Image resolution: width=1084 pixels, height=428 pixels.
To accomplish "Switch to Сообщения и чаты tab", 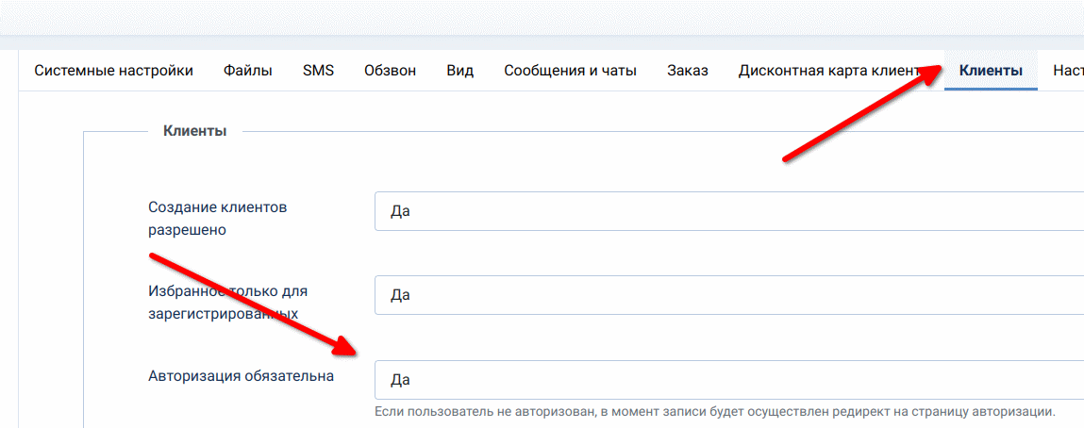I will point(570,71).
